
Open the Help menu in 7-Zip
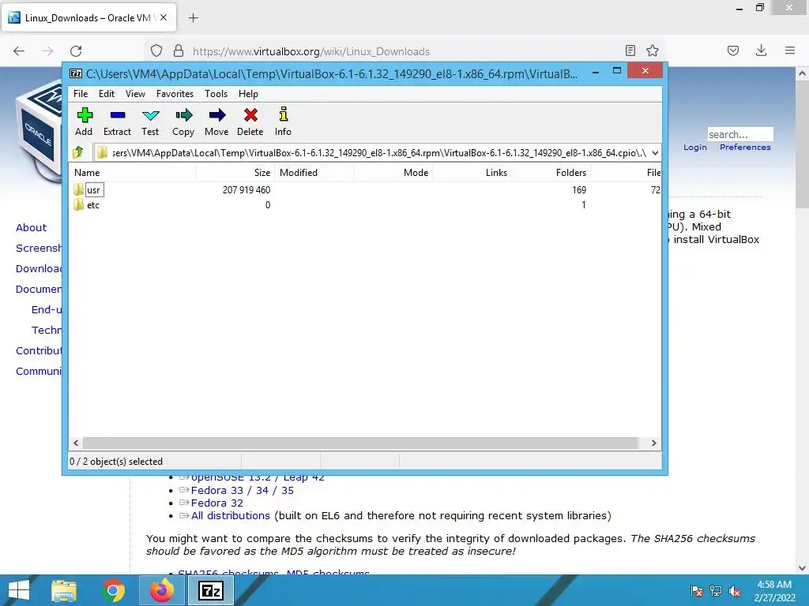click(x=248, y=94)
